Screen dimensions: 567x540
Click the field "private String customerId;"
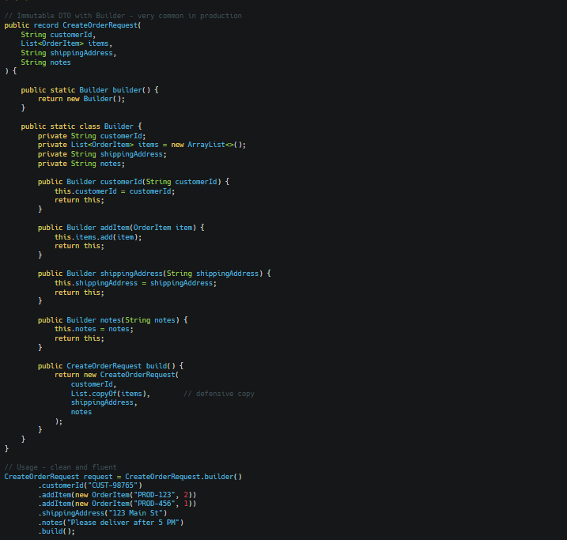coord(92,136)
